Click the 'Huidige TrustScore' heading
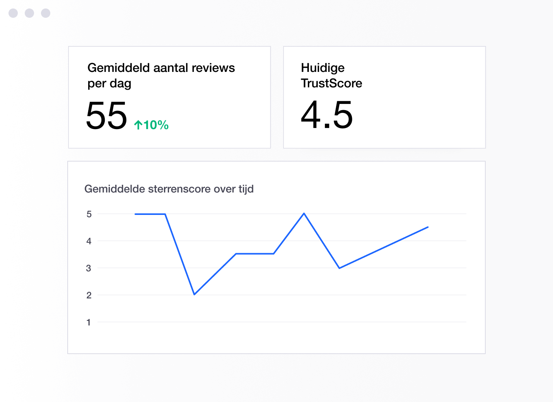The height and width of the screenshot is (402, 553). [331, 75]
